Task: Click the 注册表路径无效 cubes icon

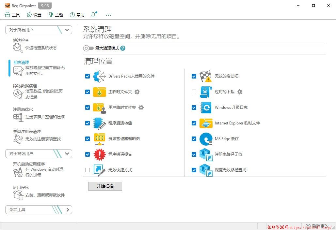Action: coord(206,154)
